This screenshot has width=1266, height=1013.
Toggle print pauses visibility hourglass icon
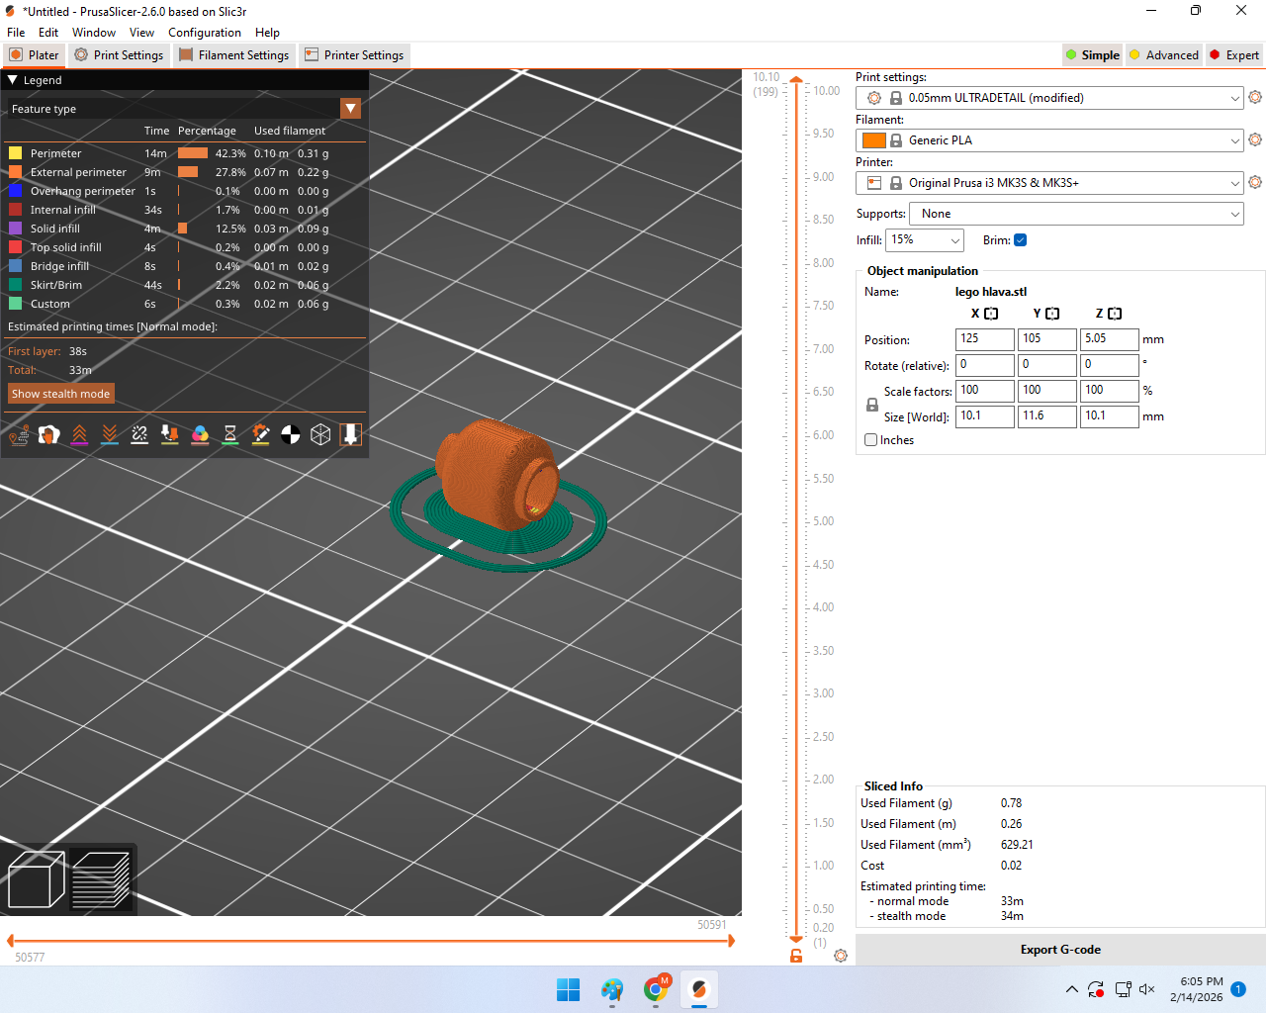click(230, 434)
